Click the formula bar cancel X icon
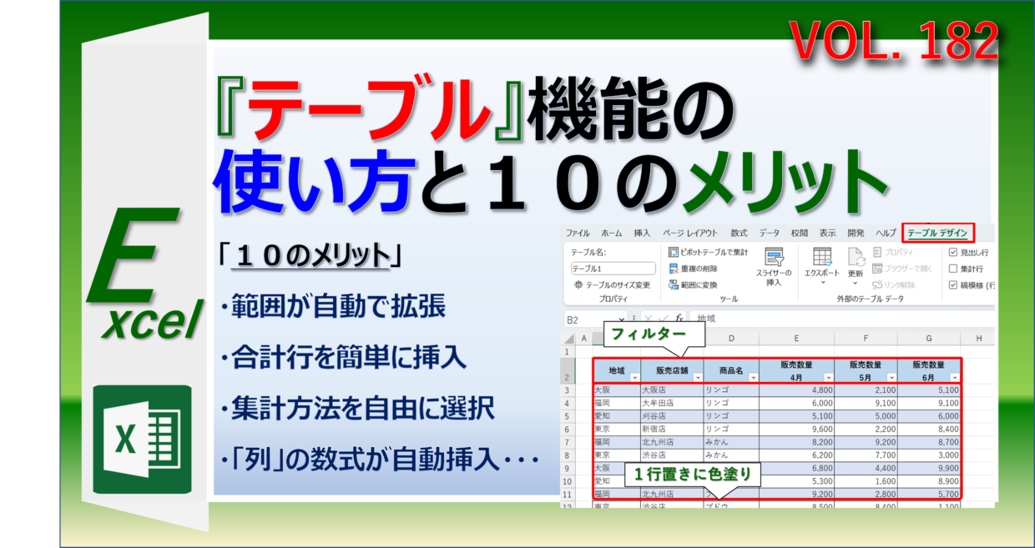1035x548 pixels. point(648,319)
